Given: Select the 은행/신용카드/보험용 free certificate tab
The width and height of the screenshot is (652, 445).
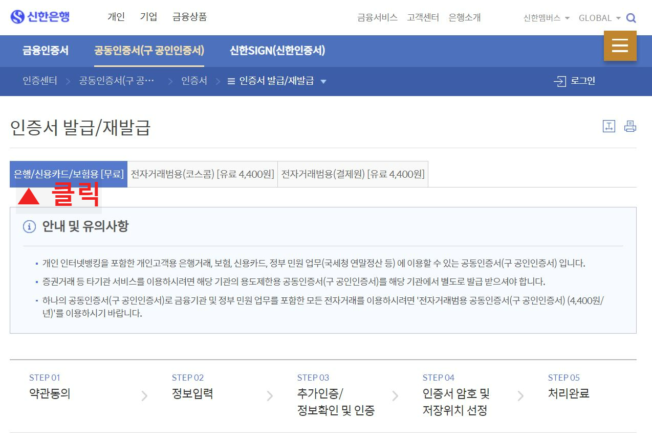Looking at the screenshot, I should point(68,174).
